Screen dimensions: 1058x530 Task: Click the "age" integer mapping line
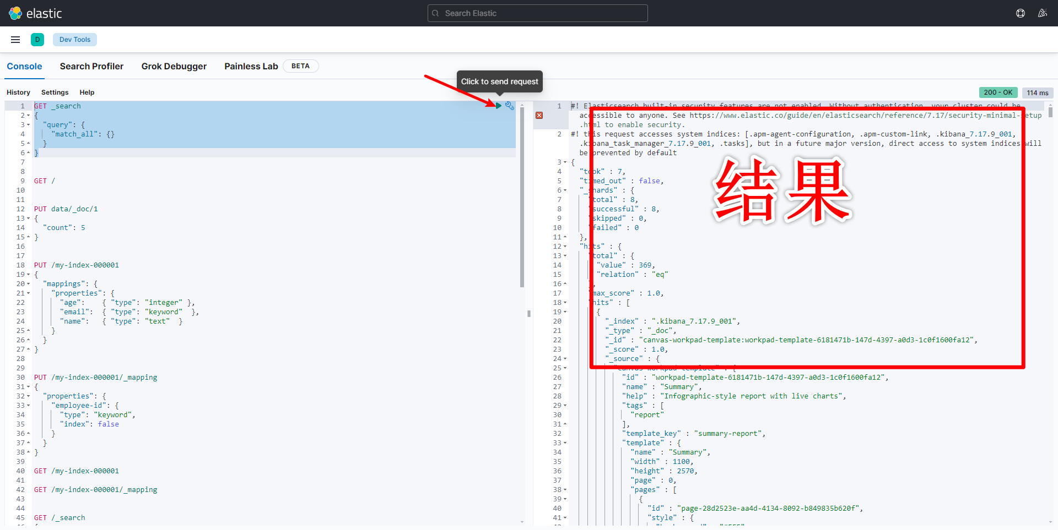[x=127, y=303]
